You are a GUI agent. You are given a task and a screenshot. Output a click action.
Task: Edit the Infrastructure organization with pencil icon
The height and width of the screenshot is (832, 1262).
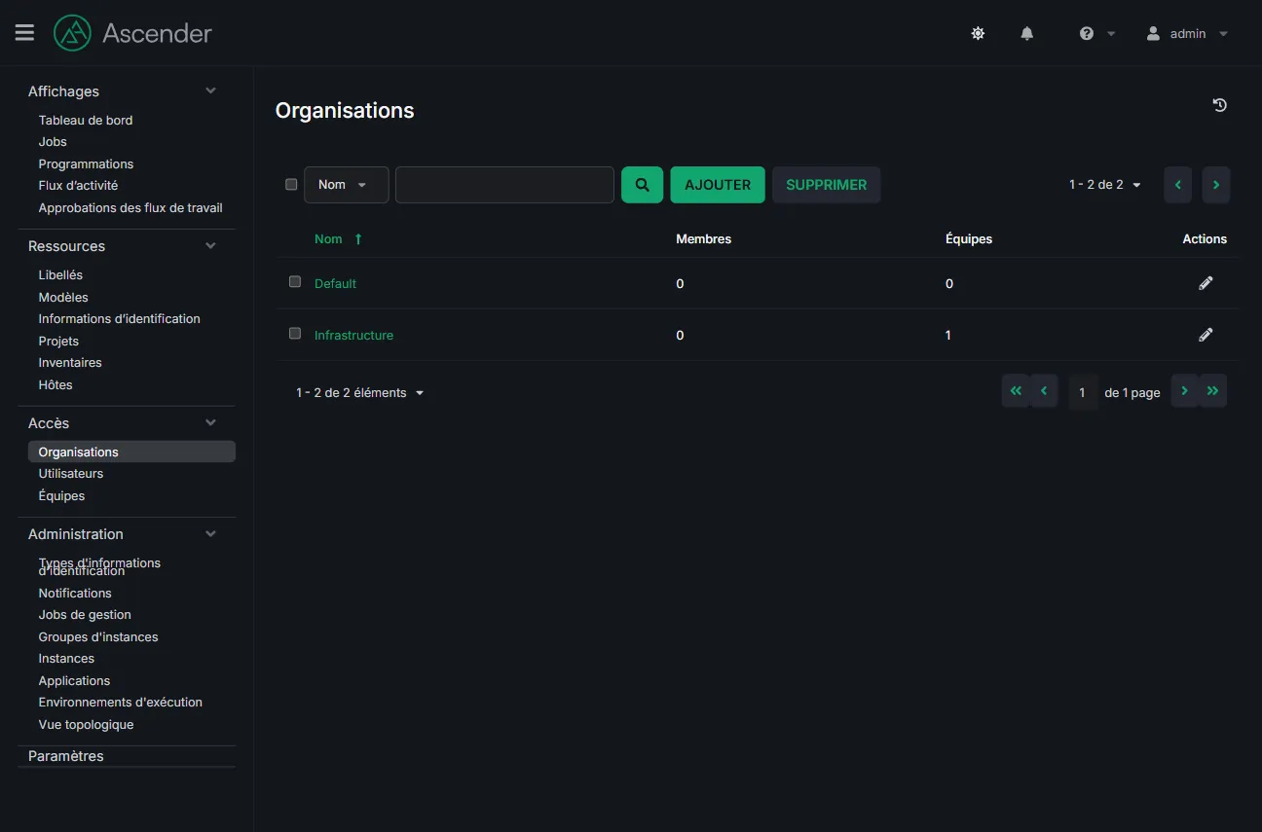coord(1206,335)
